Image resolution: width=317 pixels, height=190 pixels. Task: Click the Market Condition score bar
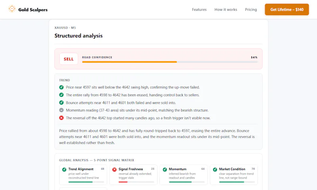point(237,182)
